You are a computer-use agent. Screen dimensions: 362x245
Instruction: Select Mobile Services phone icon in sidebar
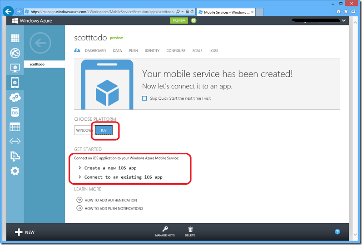click(x=15, y=83)
